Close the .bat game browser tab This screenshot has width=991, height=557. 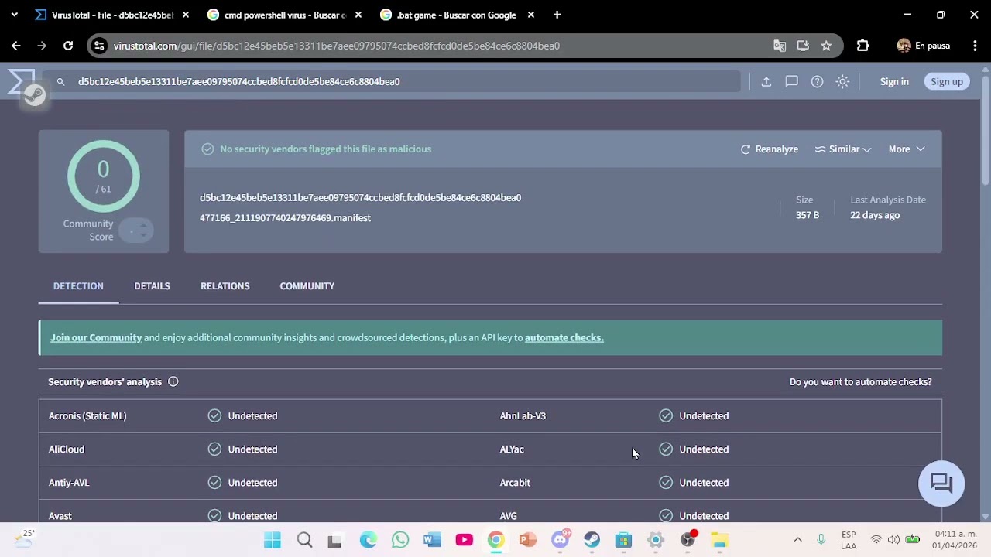pos(530,15)
